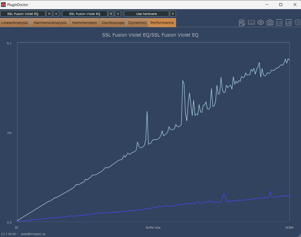Toggle the M button next to Use hardware

click(x=173, y=14)
